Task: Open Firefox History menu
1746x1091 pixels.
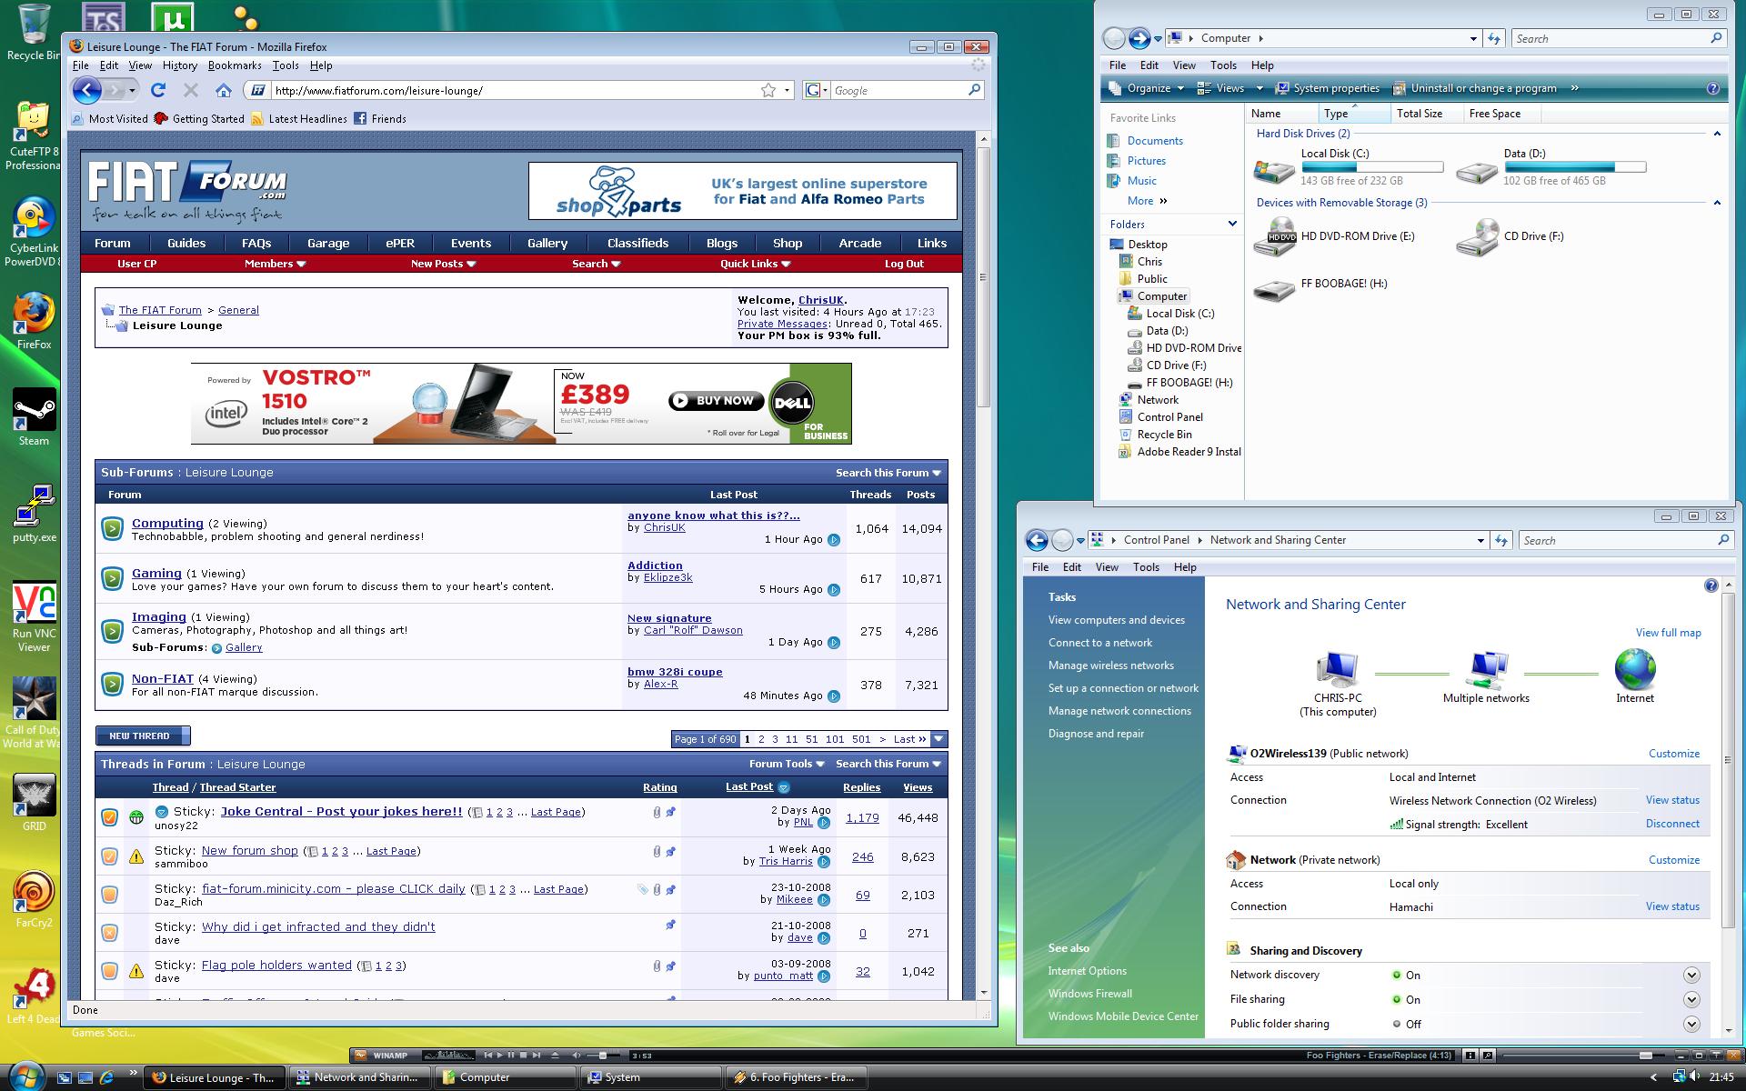Action: click(x=179, y=65)
